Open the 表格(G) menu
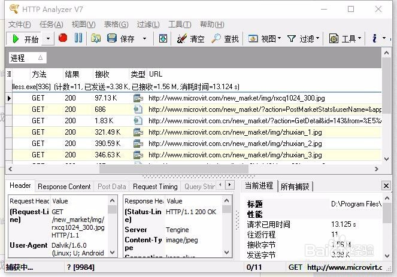The width and height of the screenshot is (397, 277). click(116, 25)
